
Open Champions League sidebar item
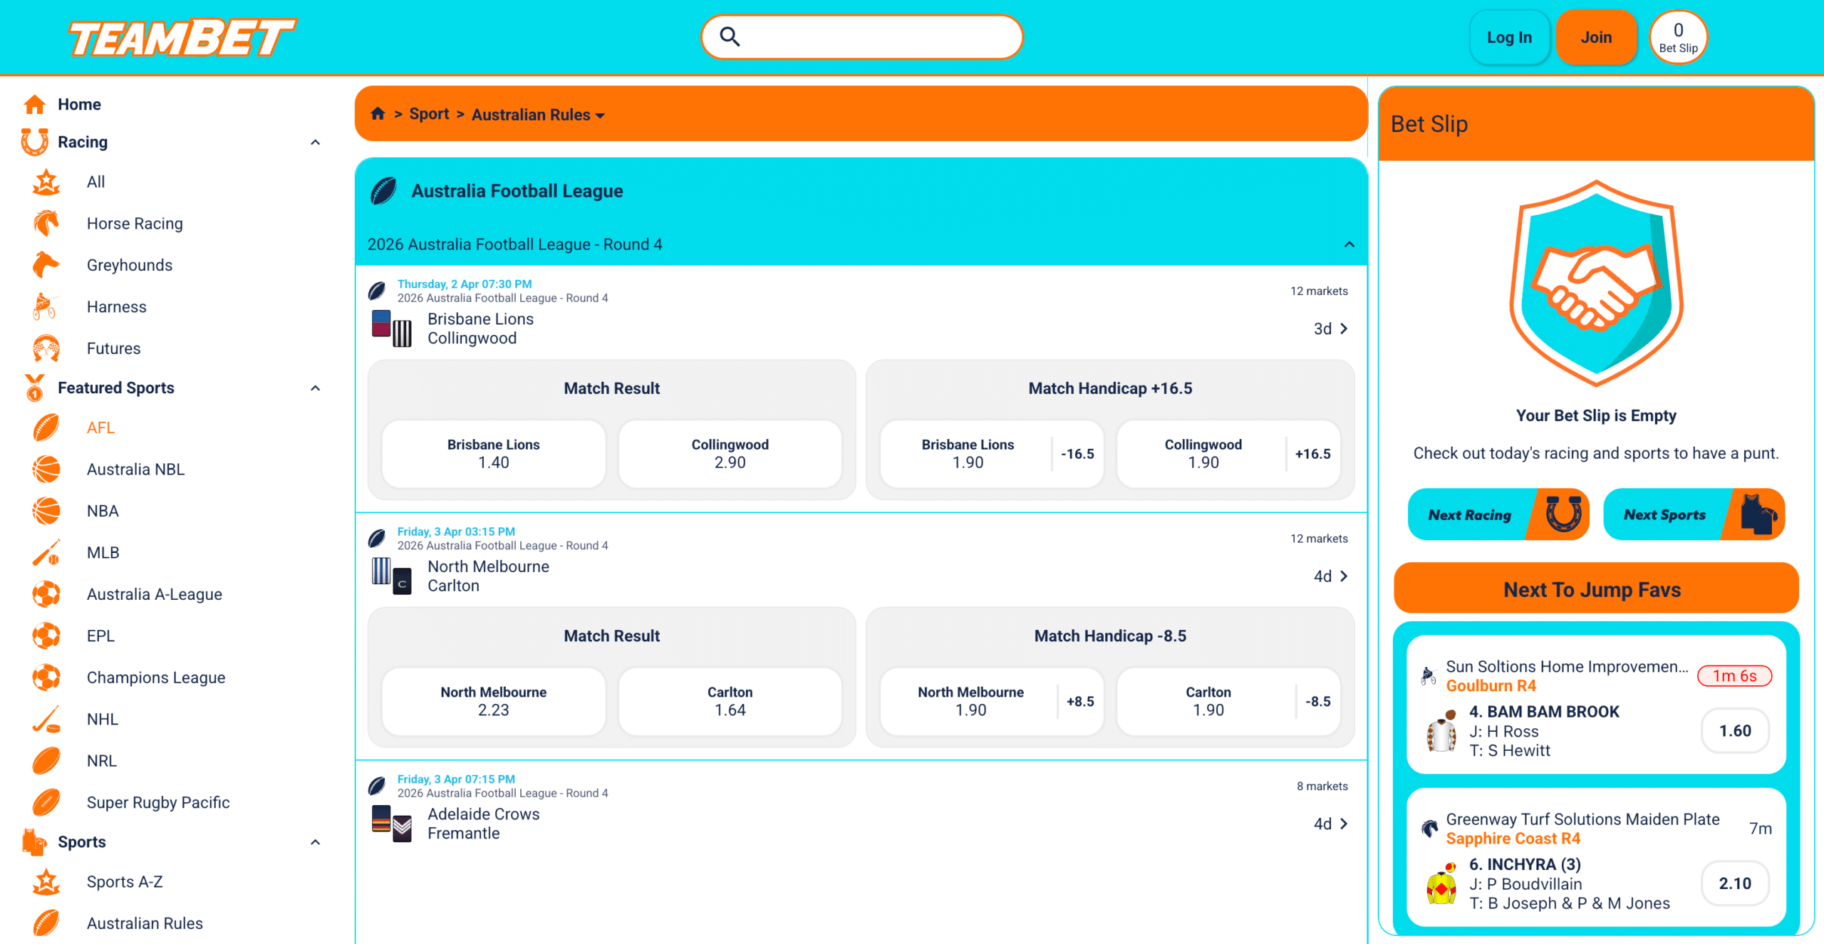click(x=155, y=678)
